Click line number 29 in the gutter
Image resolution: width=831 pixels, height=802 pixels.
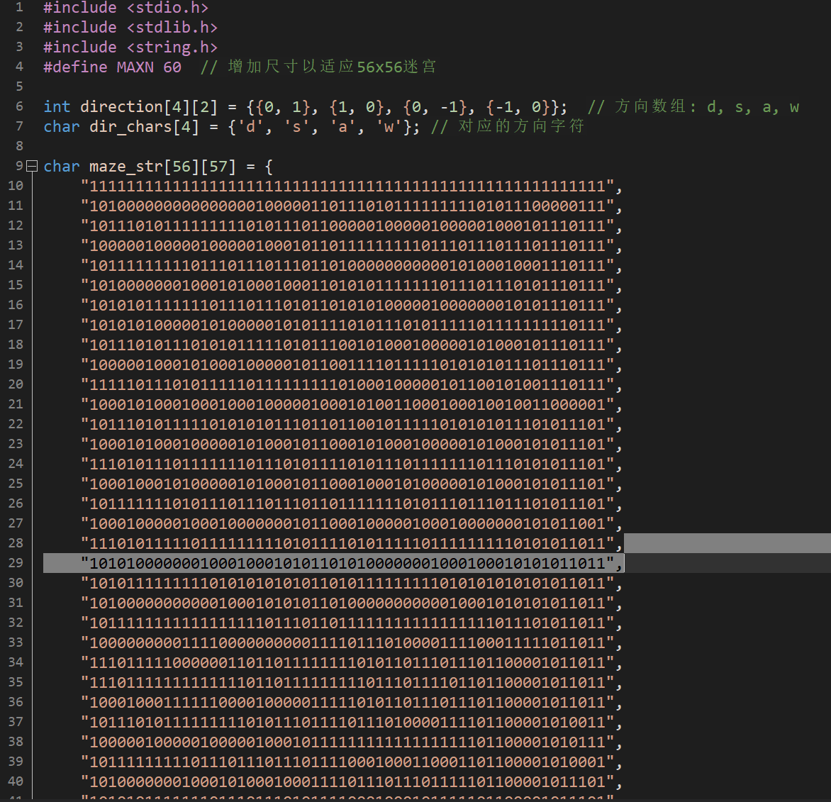pos(16,563)
